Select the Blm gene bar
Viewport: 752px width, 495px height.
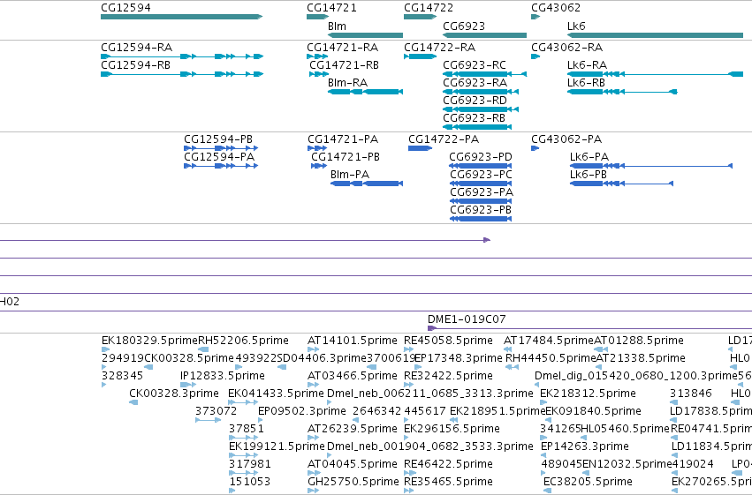(366, 35)
